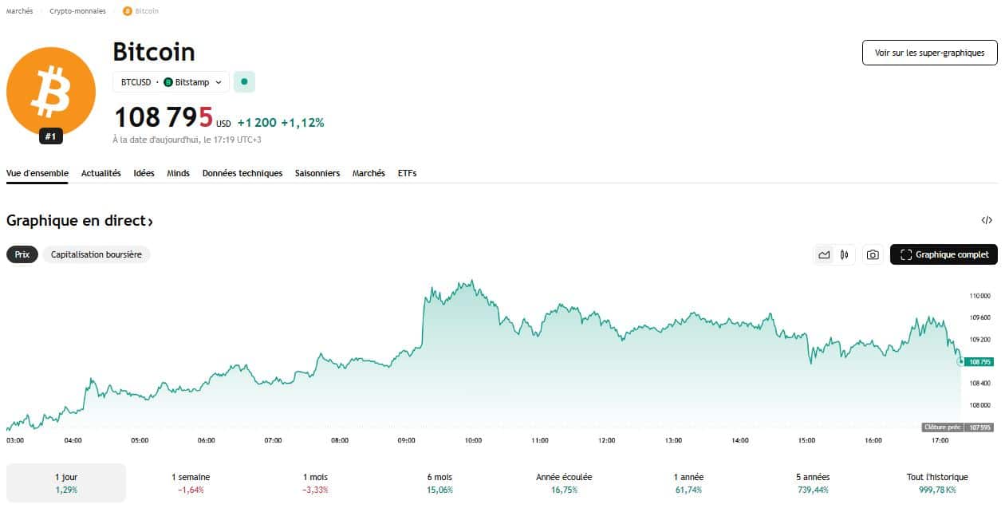This screenshot has width=1005, height=516.
Task: Select the 1 jour time range
Action: coord(66,483)
